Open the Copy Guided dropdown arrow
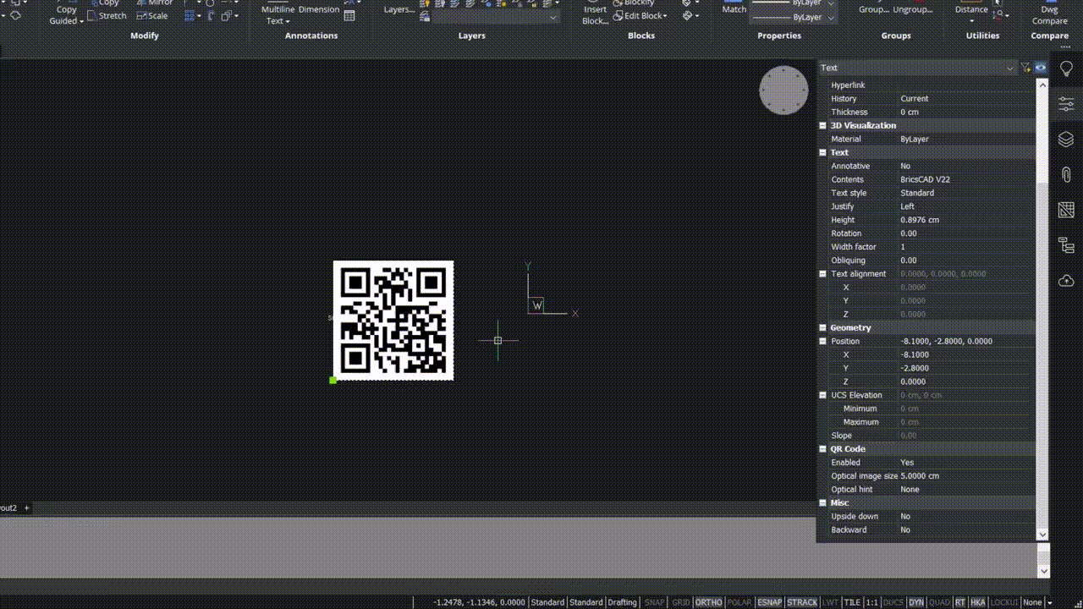The width and height of the screenshot is (1083, 609). click(x=82, y=21)
